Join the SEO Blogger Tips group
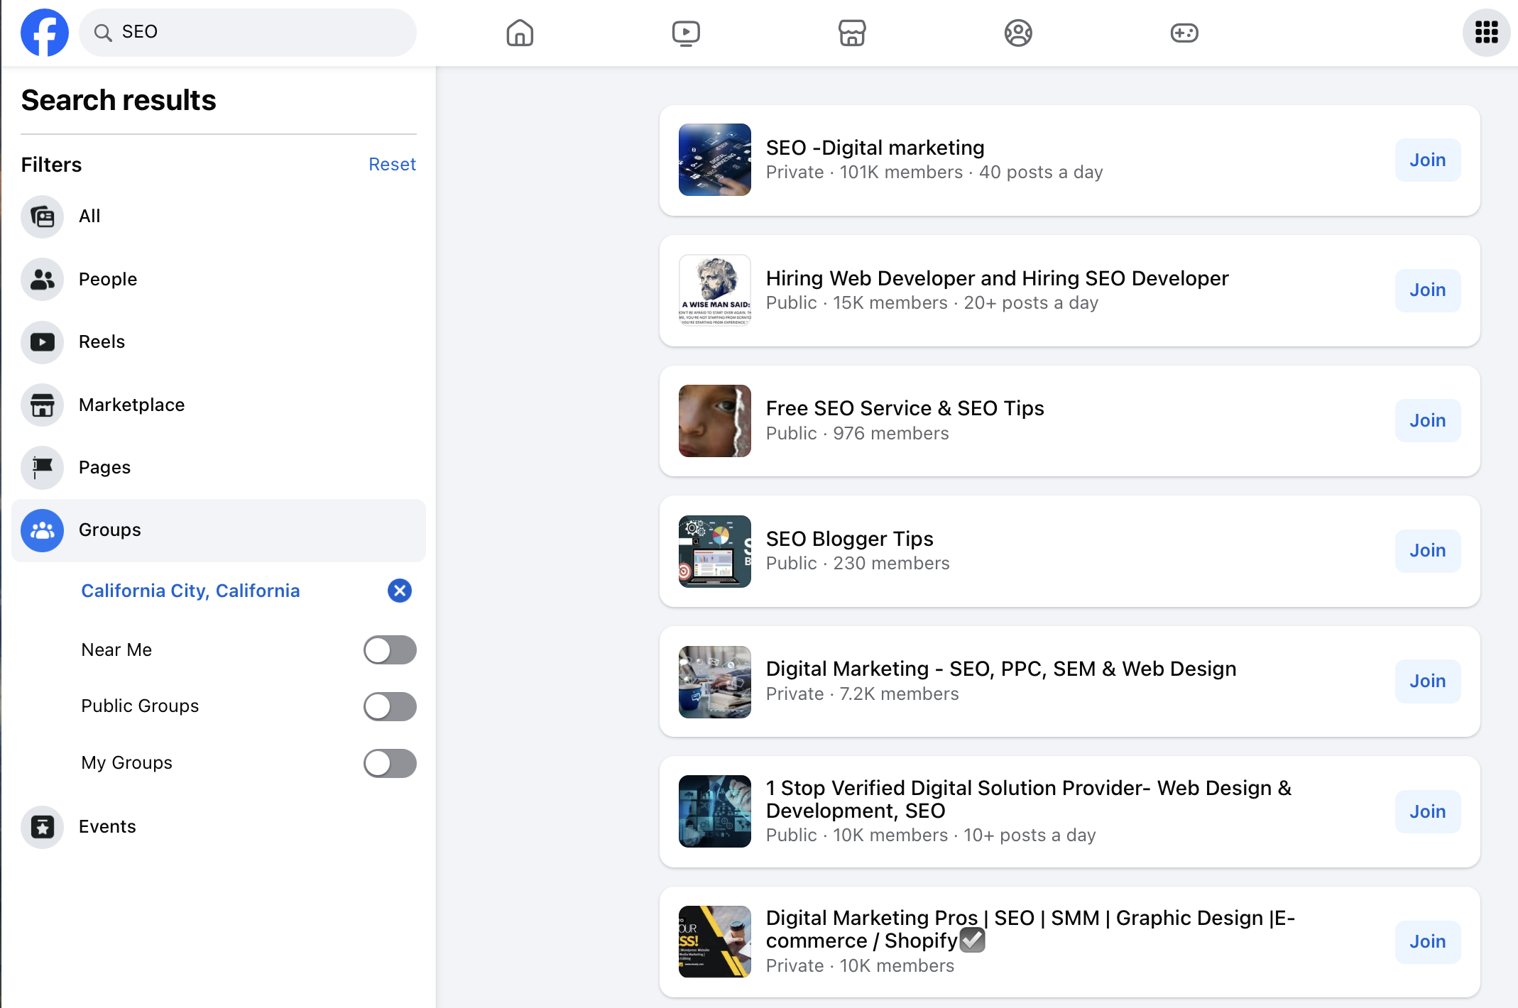Screen dimensions: 1518x1008 (1427, 550)
